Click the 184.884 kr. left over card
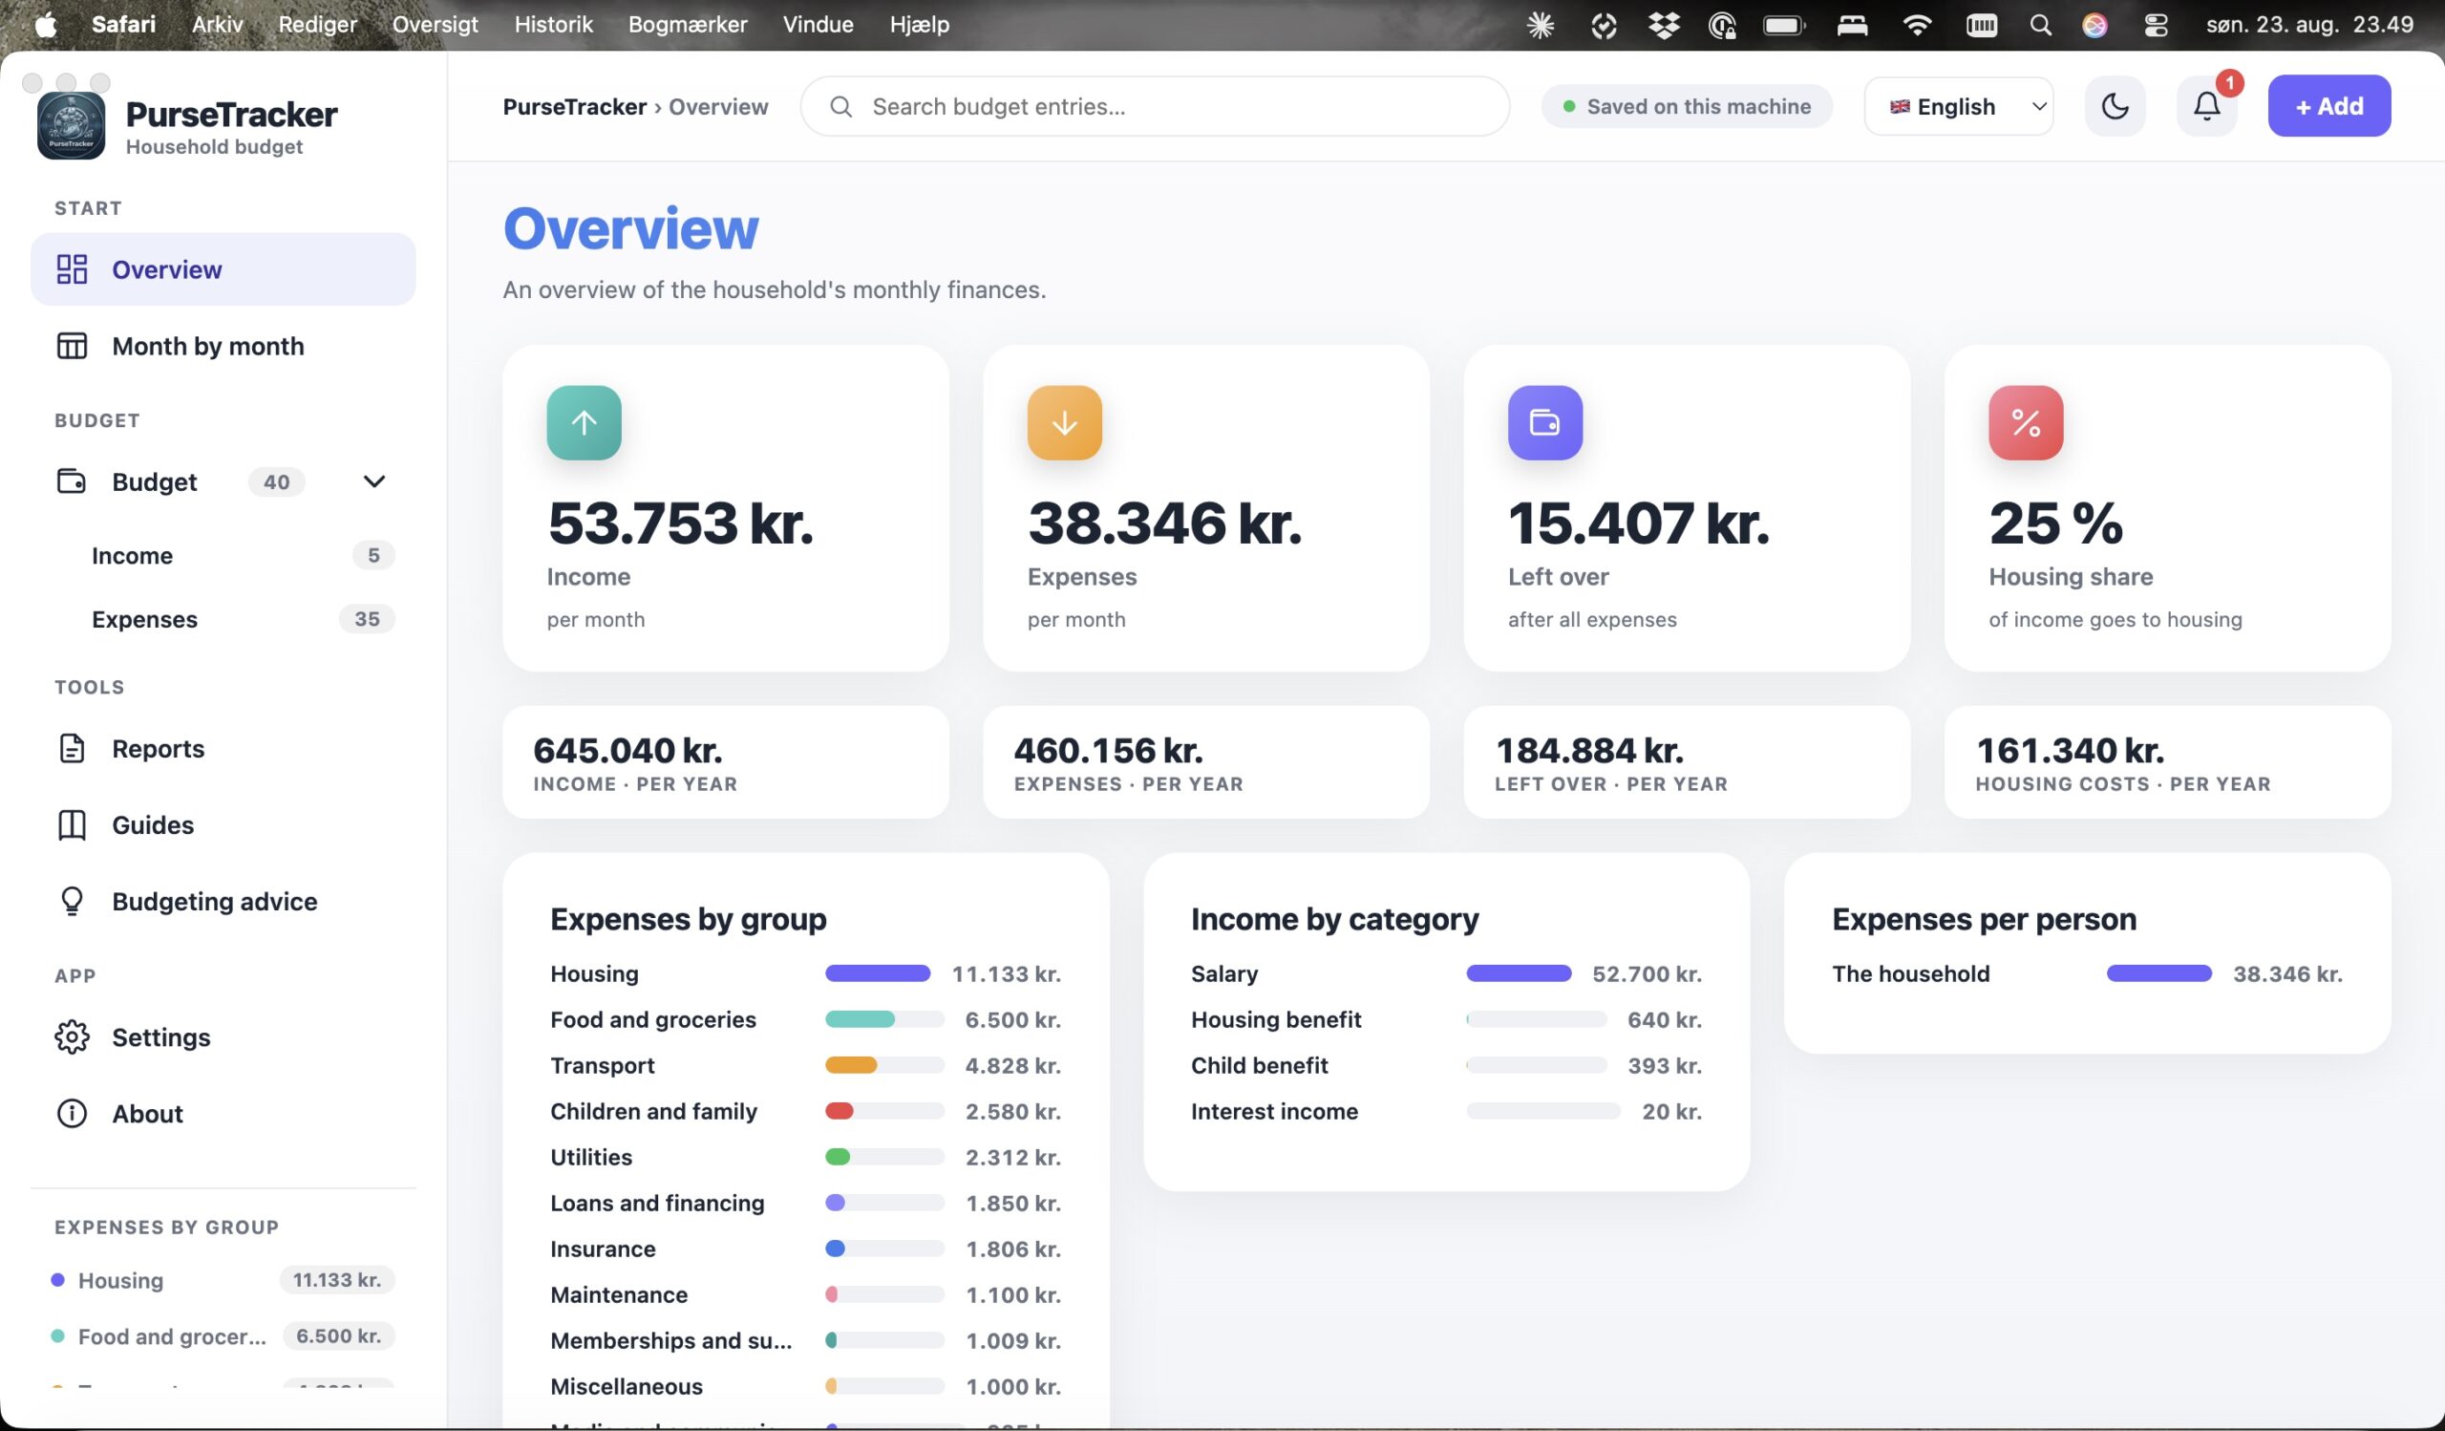 [1687, 761]
